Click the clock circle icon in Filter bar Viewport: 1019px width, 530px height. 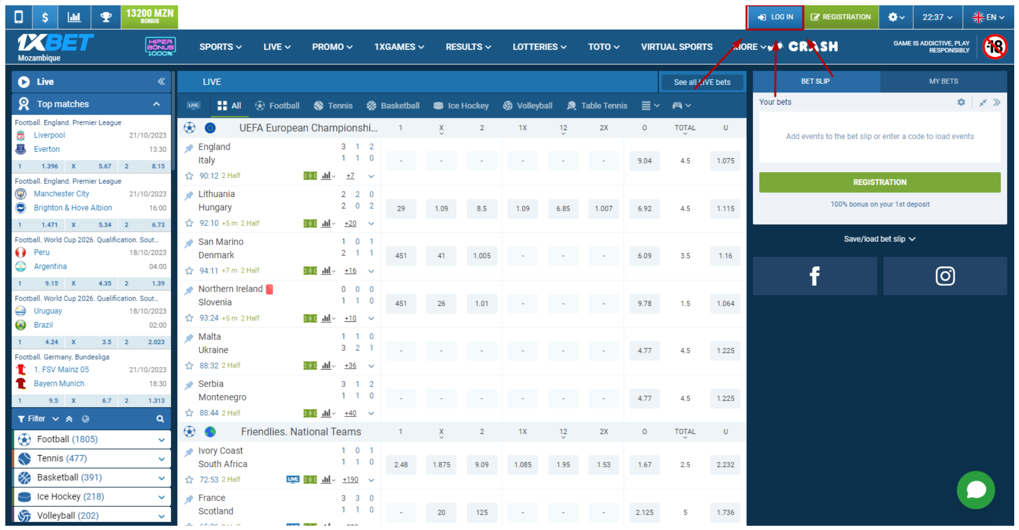86,419
